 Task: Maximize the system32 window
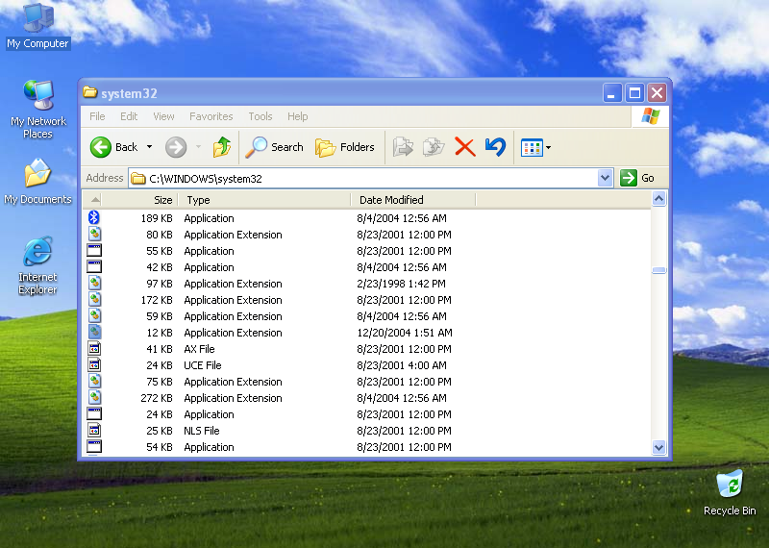click(634, 92)
